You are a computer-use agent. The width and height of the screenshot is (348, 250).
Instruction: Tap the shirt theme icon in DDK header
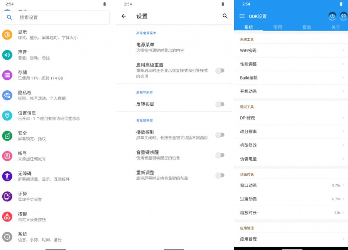343,16
